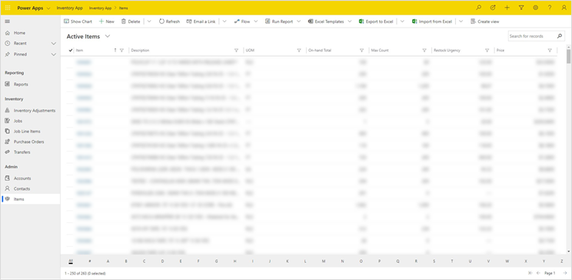Open the Excel Templates dropdown chevron
572x280 pixels.
pyautogui.click(x=350, y=22)
